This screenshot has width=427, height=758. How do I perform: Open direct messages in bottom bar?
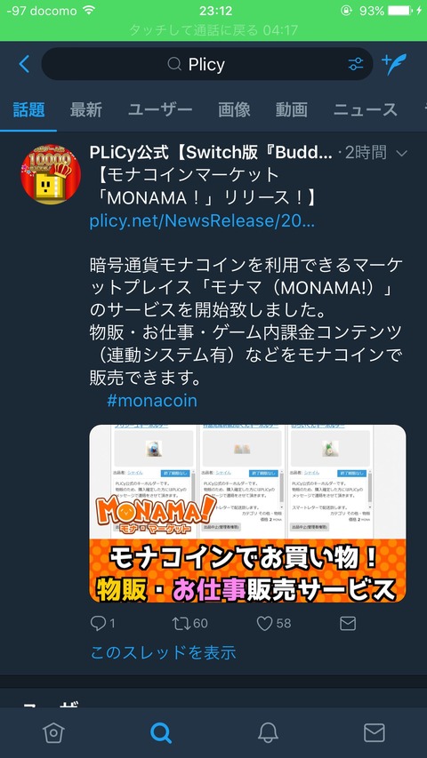[375, 733]
